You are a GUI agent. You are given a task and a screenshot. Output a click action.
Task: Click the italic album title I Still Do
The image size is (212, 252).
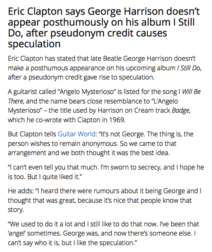pos(189,68)
